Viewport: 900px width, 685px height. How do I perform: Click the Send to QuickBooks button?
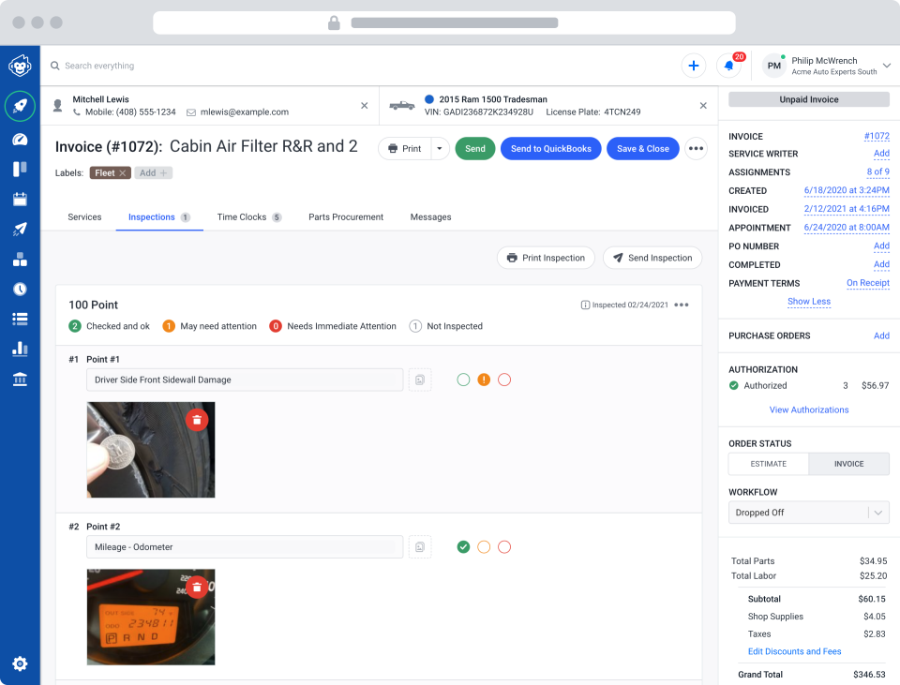point(550,148)
